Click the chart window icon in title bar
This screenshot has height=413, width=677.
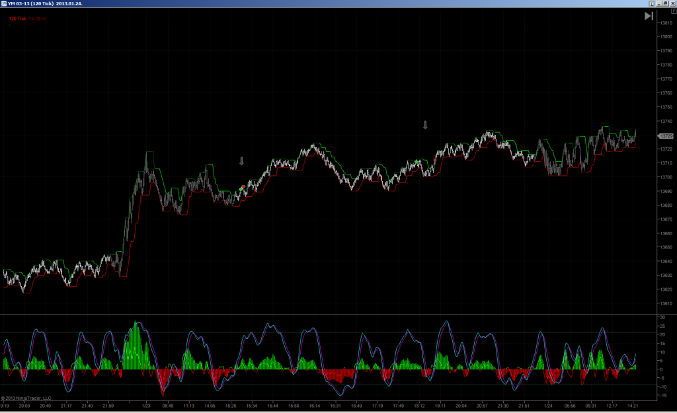[3, 3]
